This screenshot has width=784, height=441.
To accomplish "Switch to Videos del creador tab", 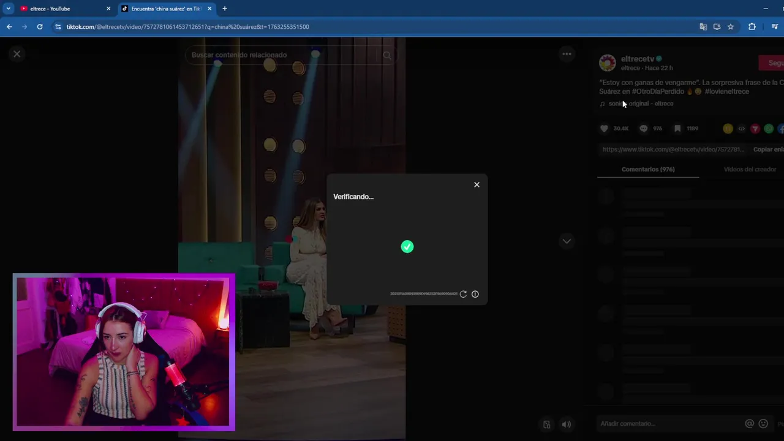I will (750, 169).
